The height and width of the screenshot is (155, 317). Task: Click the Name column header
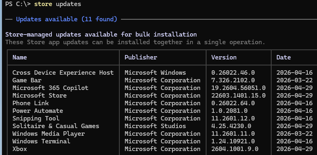(x=20, y=57)
